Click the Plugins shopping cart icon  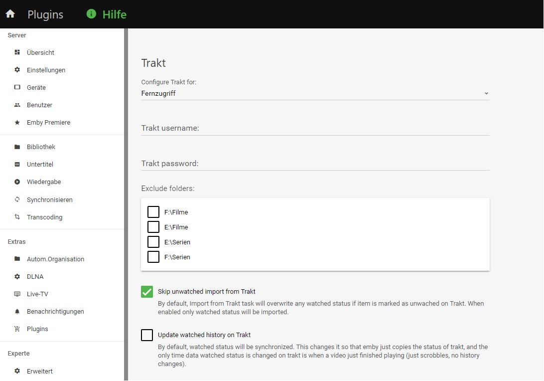[17, 329]
